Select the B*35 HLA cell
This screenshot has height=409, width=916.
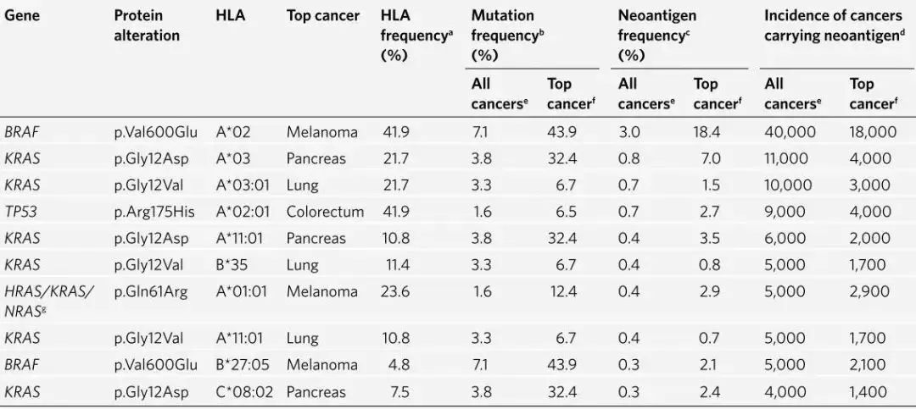[x=232, y=265]
